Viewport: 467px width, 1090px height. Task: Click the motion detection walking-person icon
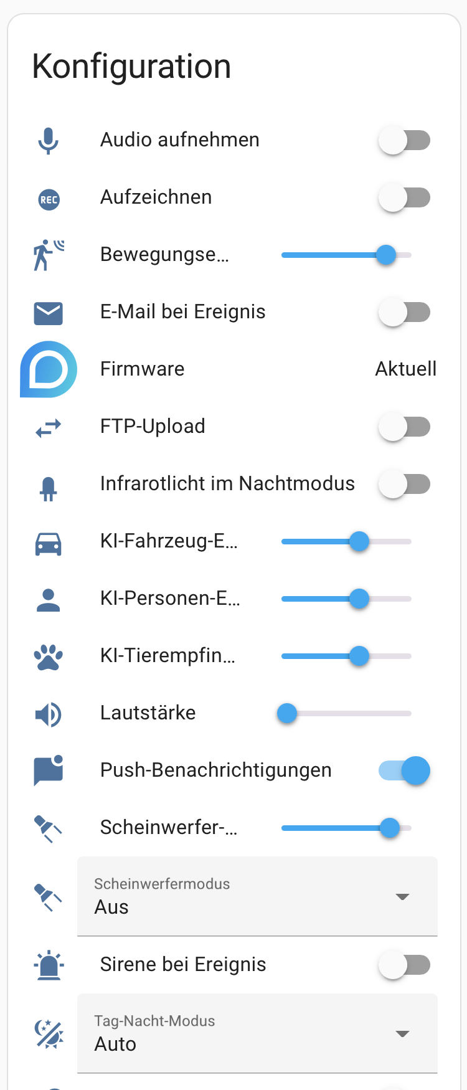tap(48, 255)
